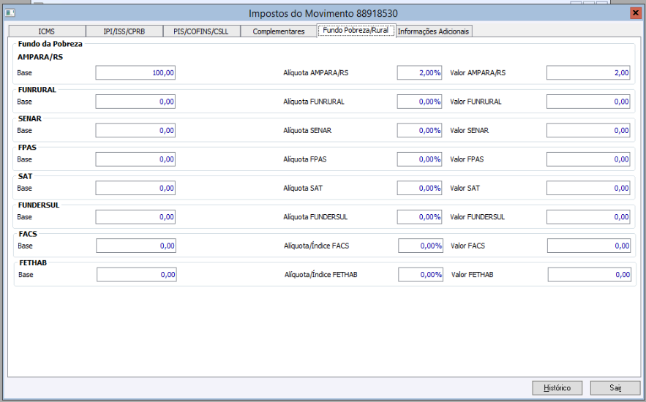This screenshot has width=646, height=402.
Task: Click the Sair button
Action: pos(615,387)
